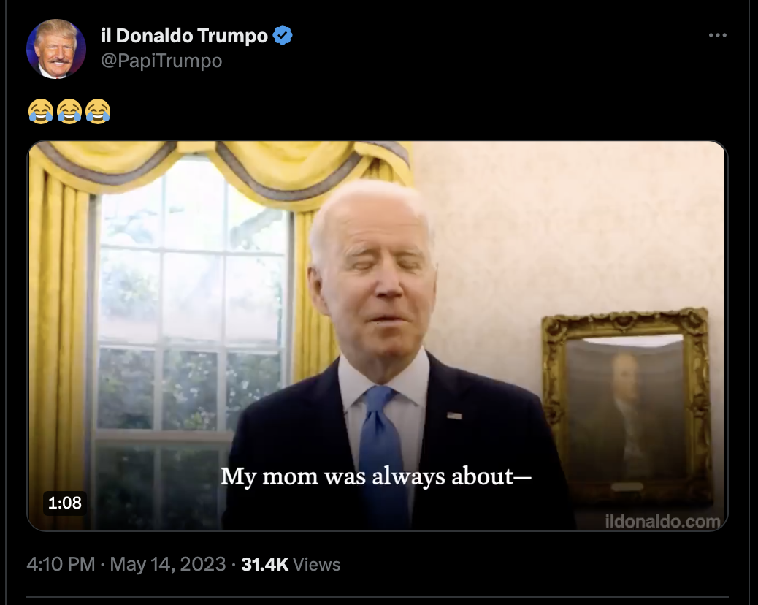Click the second laughing emoji

tap(69, 112)
